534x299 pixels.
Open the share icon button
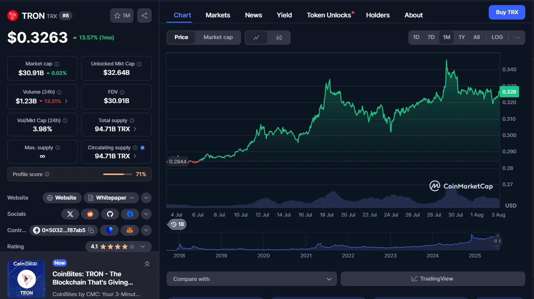(144, 16)
